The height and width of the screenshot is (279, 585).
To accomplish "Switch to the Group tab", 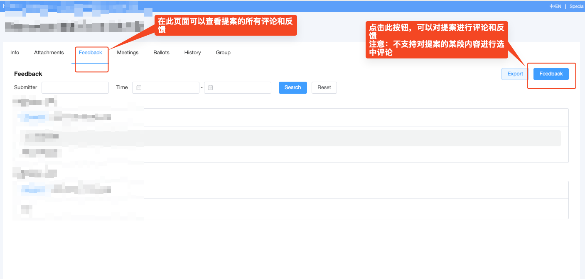I will pos(223,53).
